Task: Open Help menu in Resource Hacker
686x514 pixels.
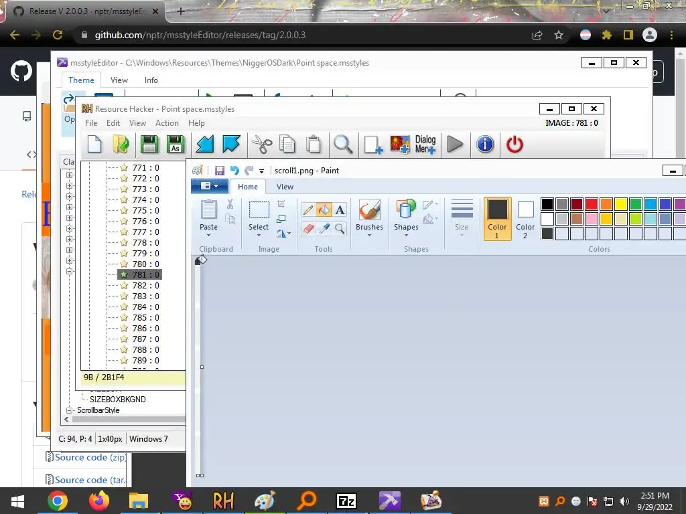Action: 196,123
